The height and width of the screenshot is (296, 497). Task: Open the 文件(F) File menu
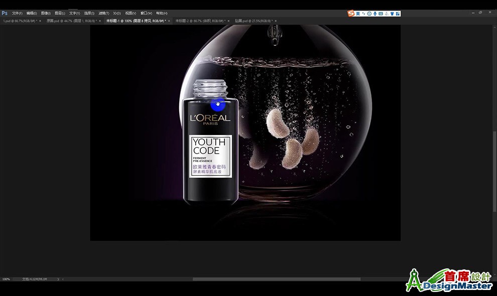pyautogui.click(x=17, y=14)
